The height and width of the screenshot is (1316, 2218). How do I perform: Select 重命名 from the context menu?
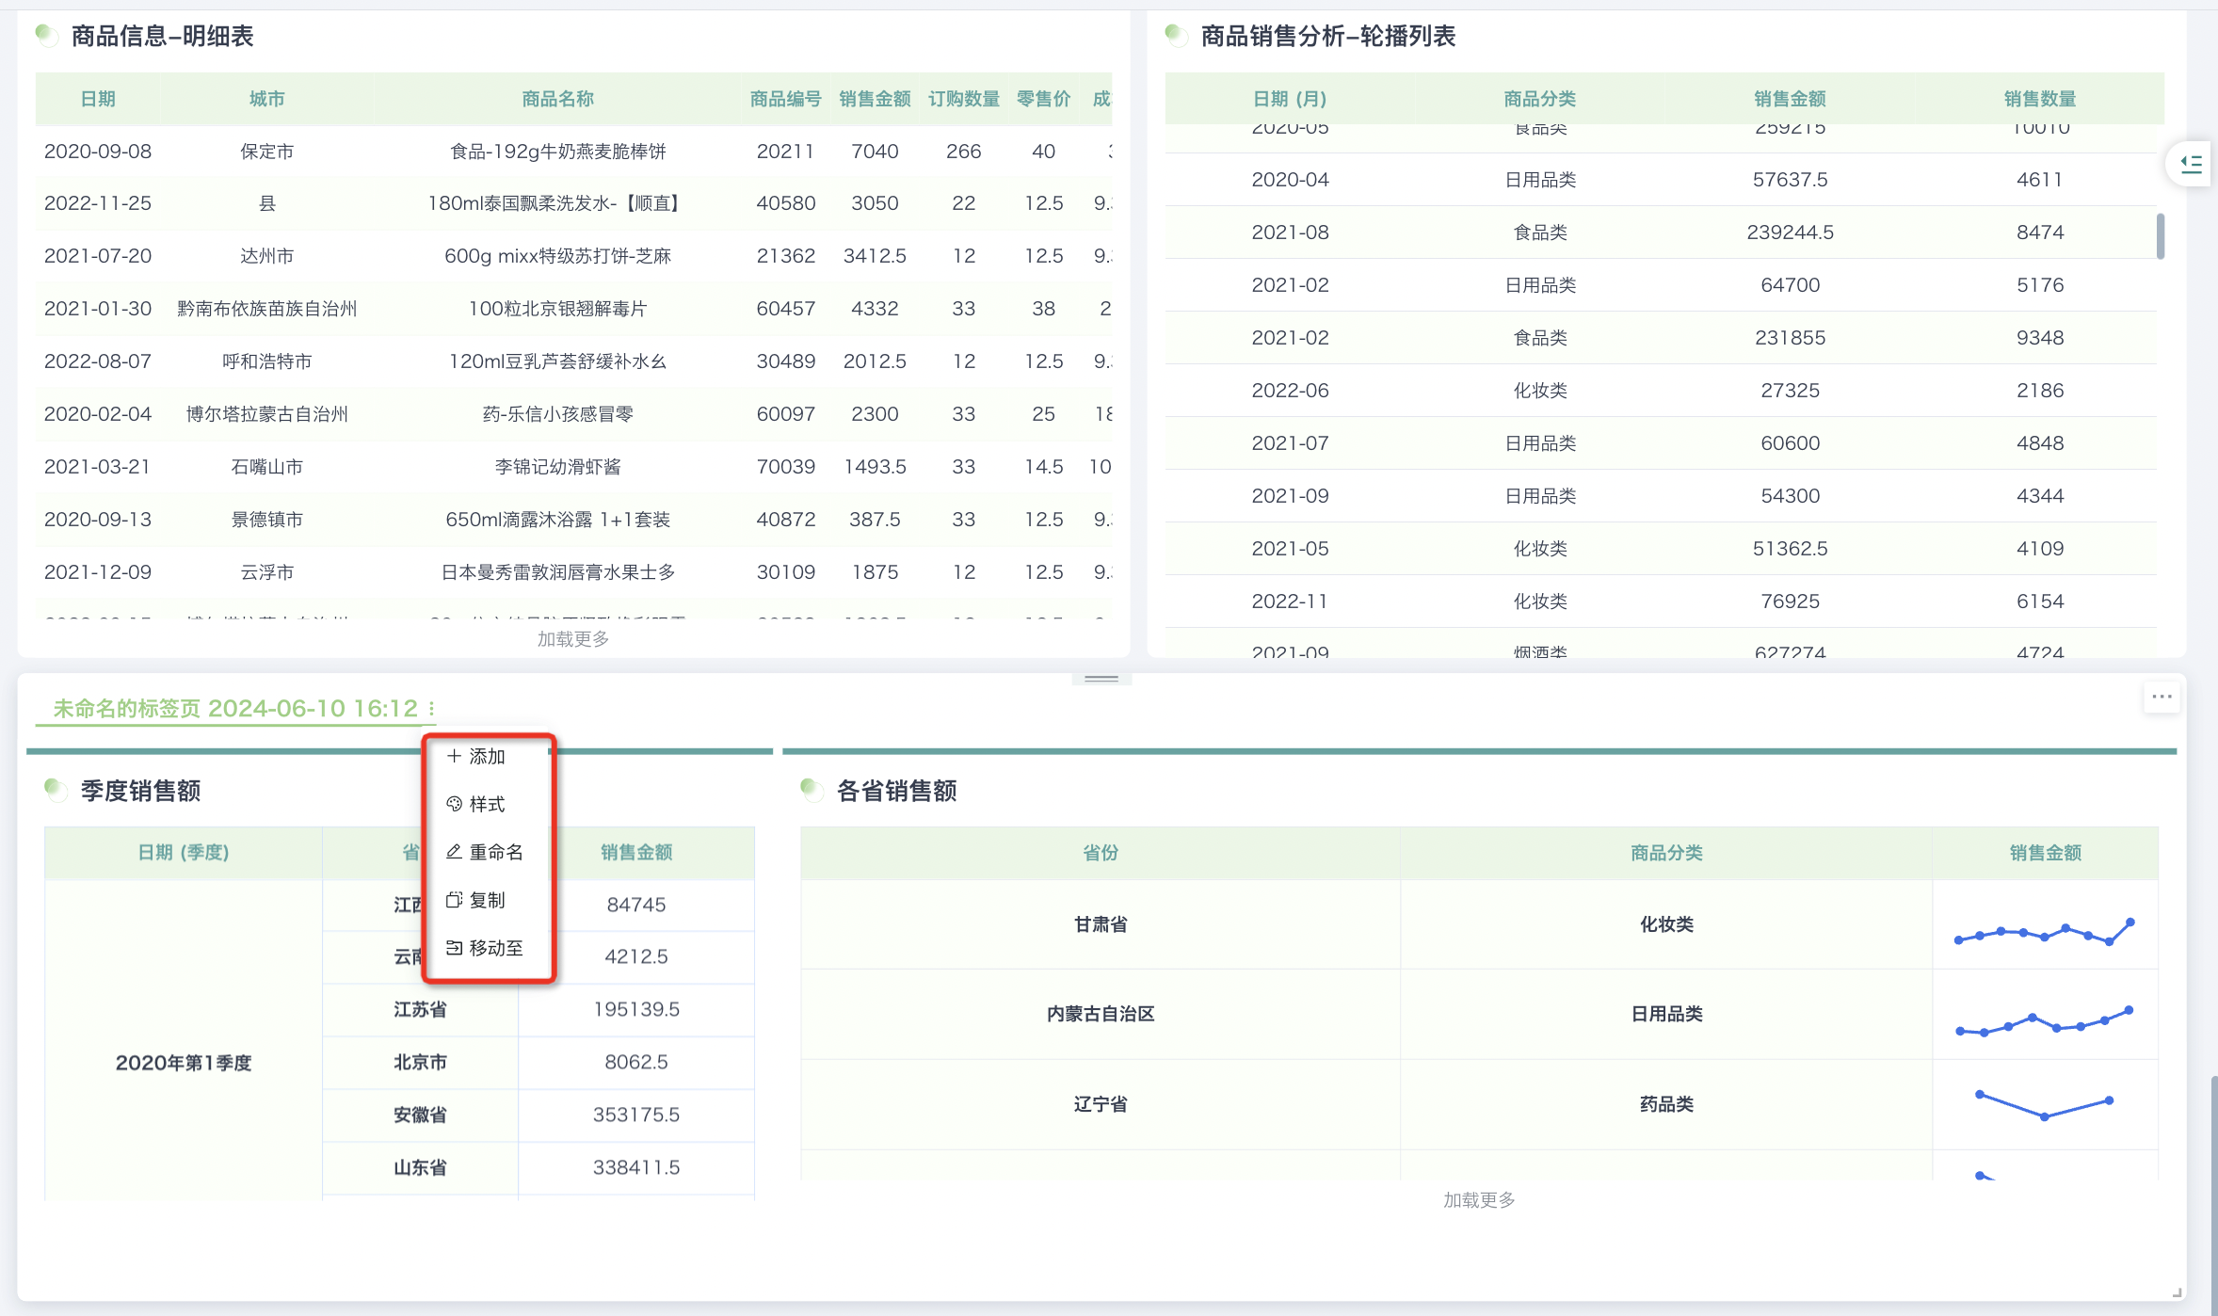click(496, 852)
